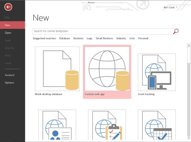Click the back arrow circle icon
The image size is (191, 142).
coord(8,7)
